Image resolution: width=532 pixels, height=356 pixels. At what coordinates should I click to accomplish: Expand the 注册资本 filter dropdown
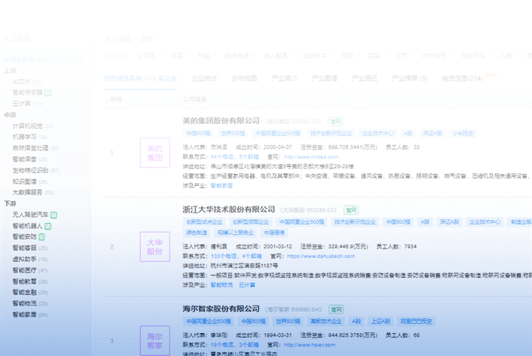[x=312, y=56]
